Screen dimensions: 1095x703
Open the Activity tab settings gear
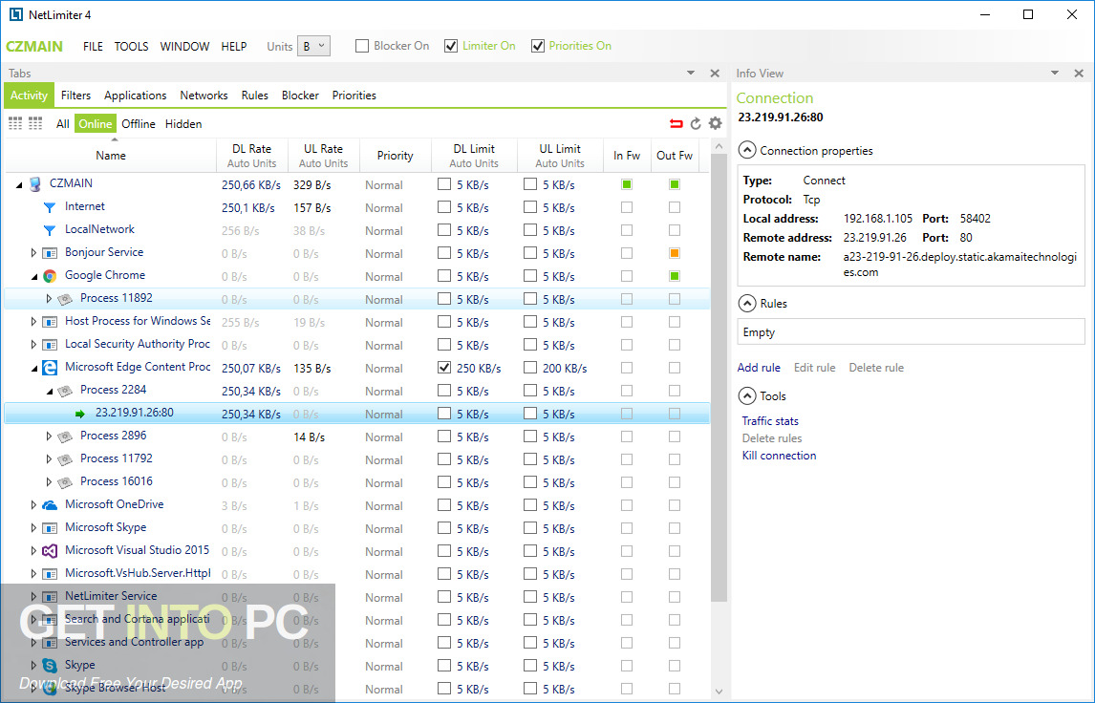[x=715, y=123]
